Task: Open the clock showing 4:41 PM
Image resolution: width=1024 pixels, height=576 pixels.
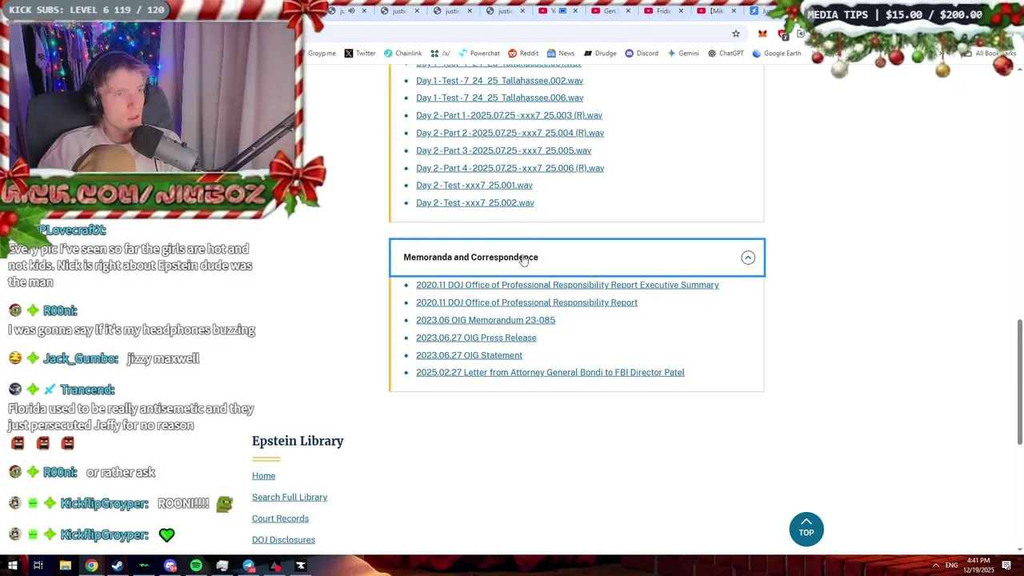Action: click(979, 566)
